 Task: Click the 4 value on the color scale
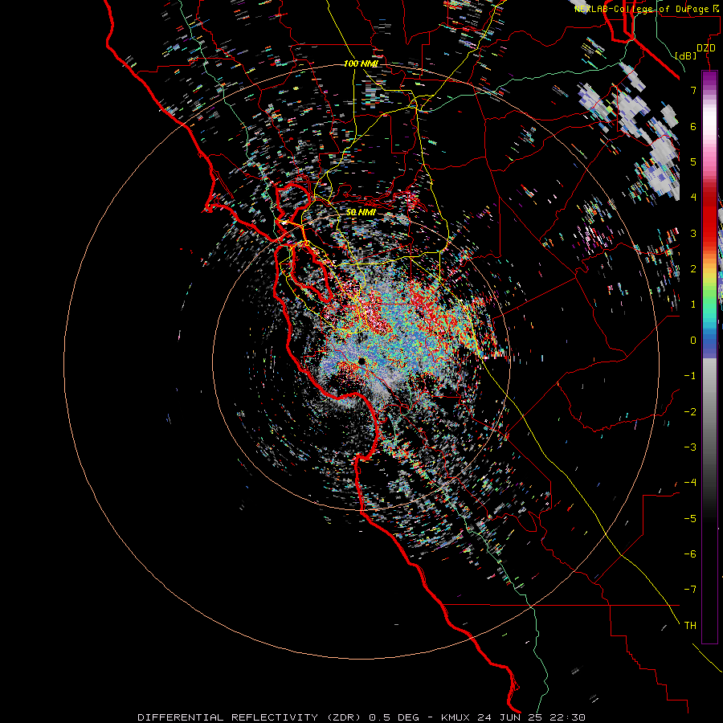point(693,198)
